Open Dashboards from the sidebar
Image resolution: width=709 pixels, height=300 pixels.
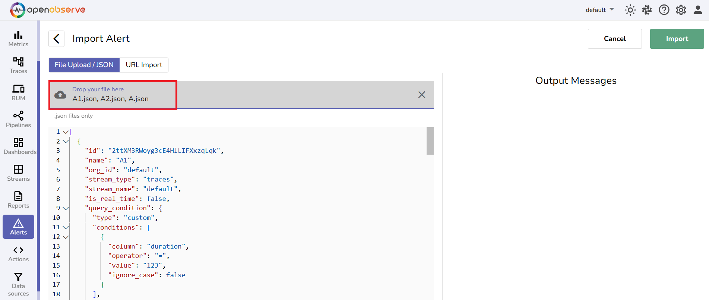click(x=18, y=146)
